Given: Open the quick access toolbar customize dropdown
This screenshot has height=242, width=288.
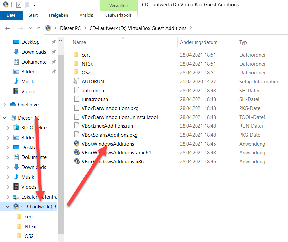Looking at the screenshot, I should (x=34, y=5).
